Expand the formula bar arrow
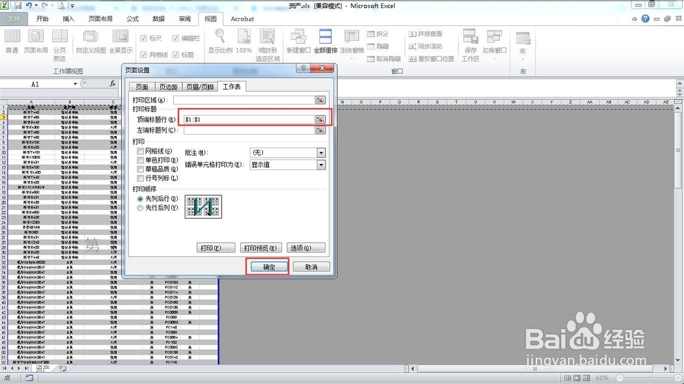 (x=680, y=83)
